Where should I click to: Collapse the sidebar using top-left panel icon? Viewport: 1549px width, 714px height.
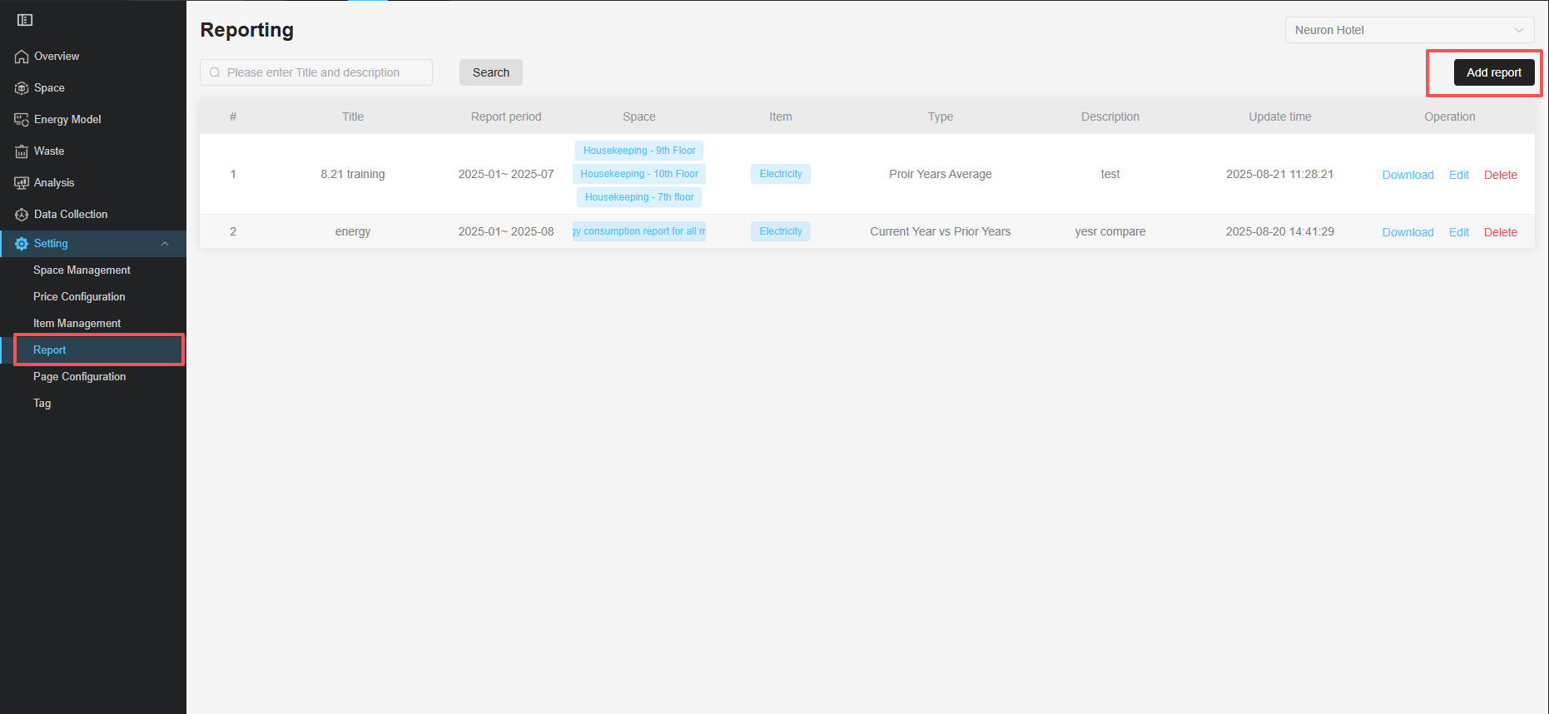(x=25, y=20)
